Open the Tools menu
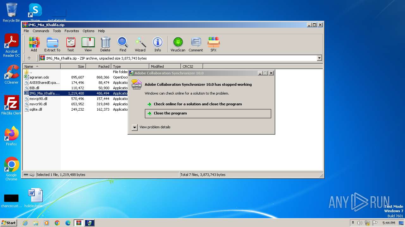The width and height of the screenshot is (405, 227). click(57, 31)
